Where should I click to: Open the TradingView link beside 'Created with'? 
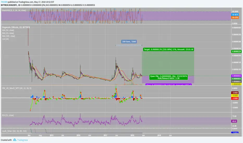click(22, 140)
